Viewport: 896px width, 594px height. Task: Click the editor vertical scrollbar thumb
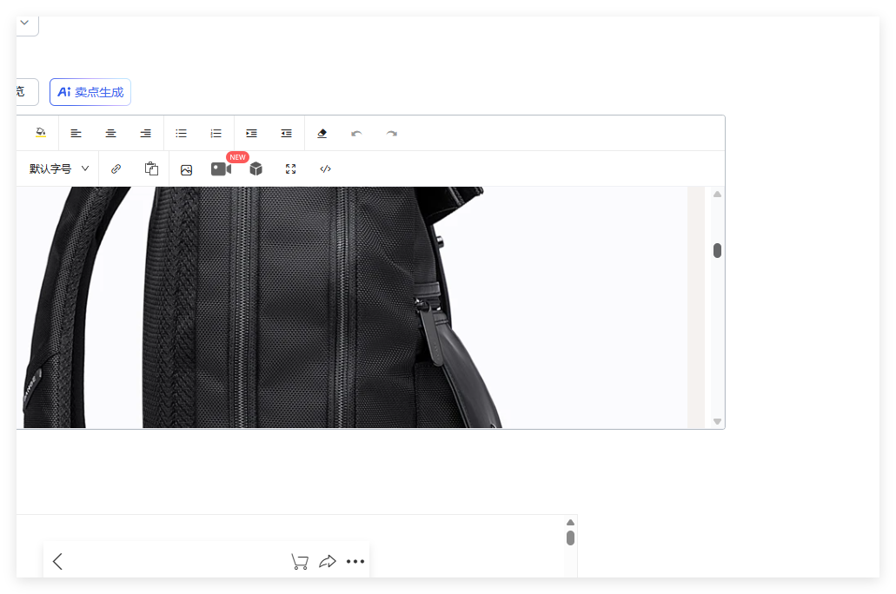tap(717, 250)
